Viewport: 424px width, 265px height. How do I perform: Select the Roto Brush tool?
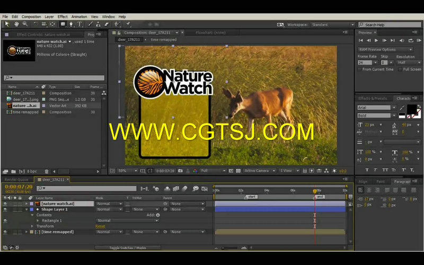(117, 24)
